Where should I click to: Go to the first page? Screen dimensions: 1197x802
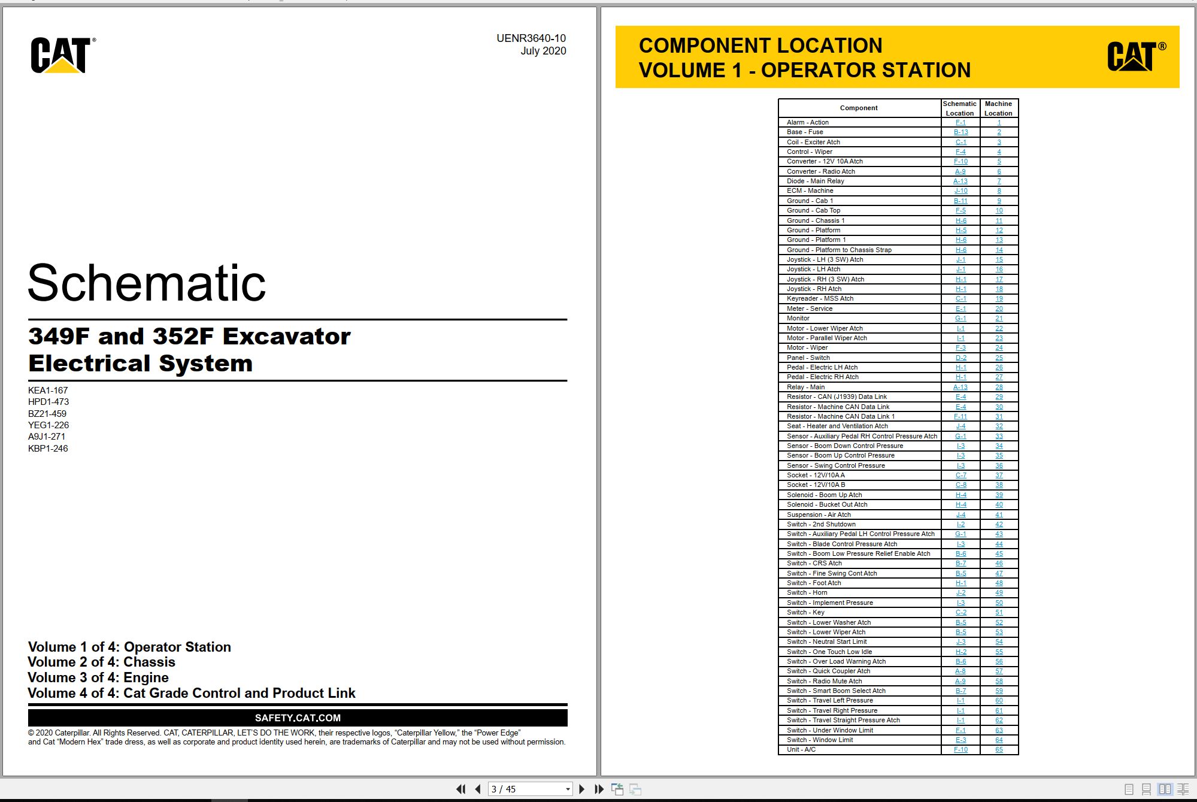[x=460, y=789]
